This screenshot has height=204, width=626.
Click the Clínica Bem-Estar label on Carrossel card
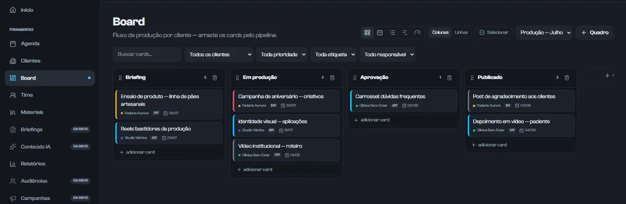(374, 106)
